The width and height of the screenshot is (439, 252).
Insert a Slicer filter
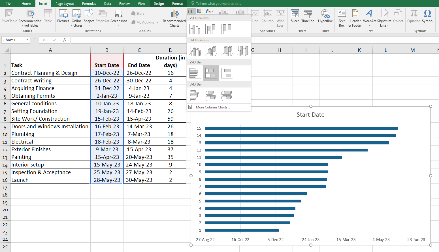295,16
